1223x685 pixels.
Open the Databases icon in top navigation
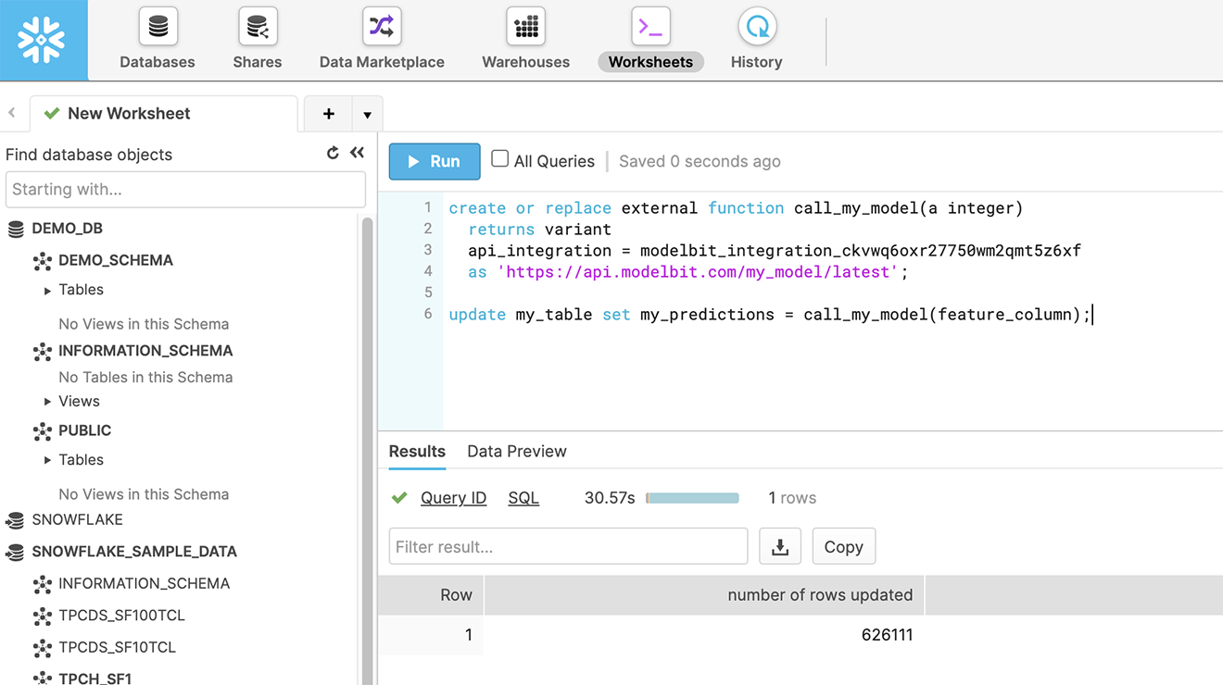(x=158, y=28)
